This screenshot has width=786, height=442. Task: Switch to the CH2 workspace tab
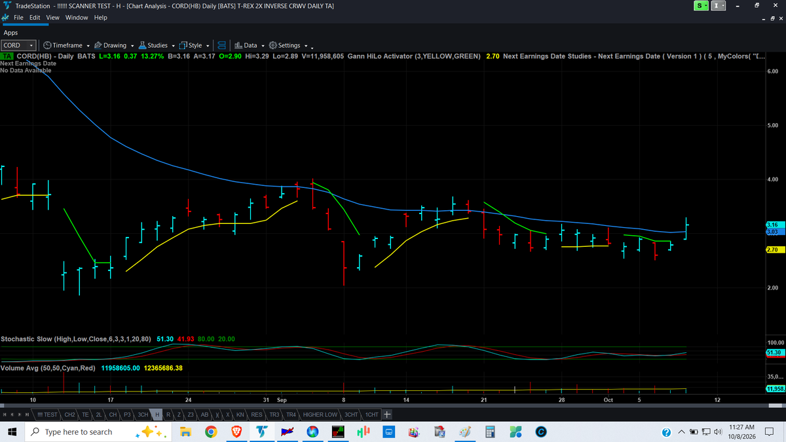coord(70,414)
